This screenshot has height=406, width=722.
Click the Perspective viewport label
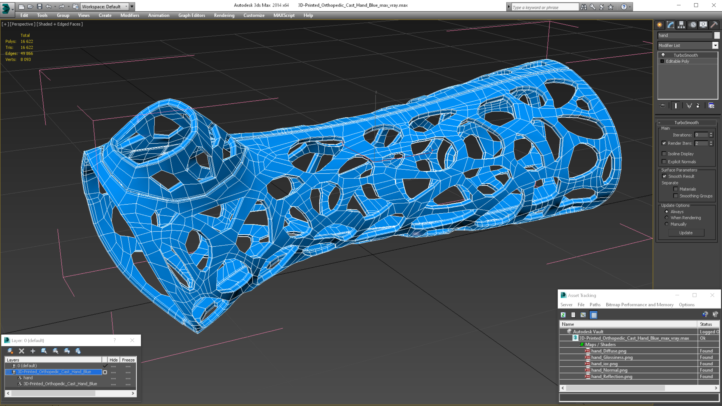(x=23, y=24)
